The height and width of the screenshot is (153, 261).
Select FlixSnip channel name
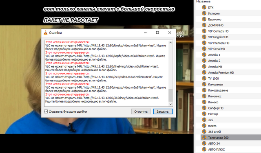213,114
